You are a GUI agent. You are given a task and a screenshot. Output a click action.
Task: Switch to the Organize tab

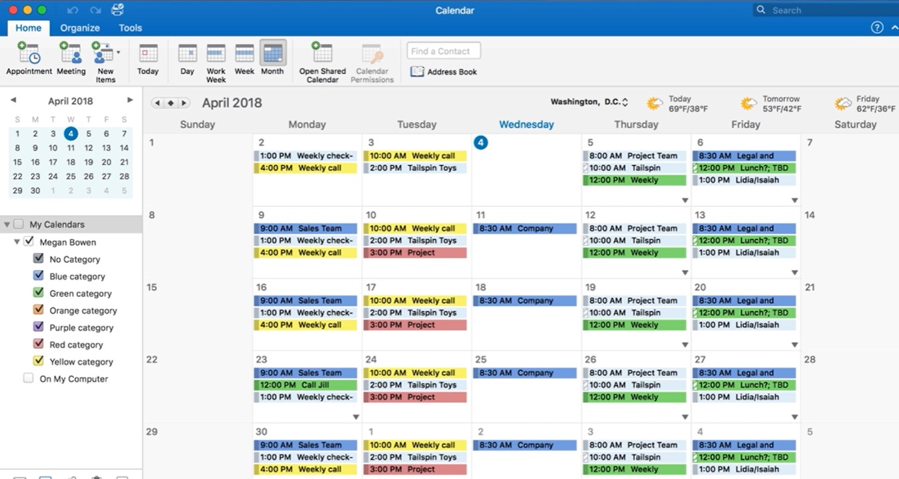(80, 28)
